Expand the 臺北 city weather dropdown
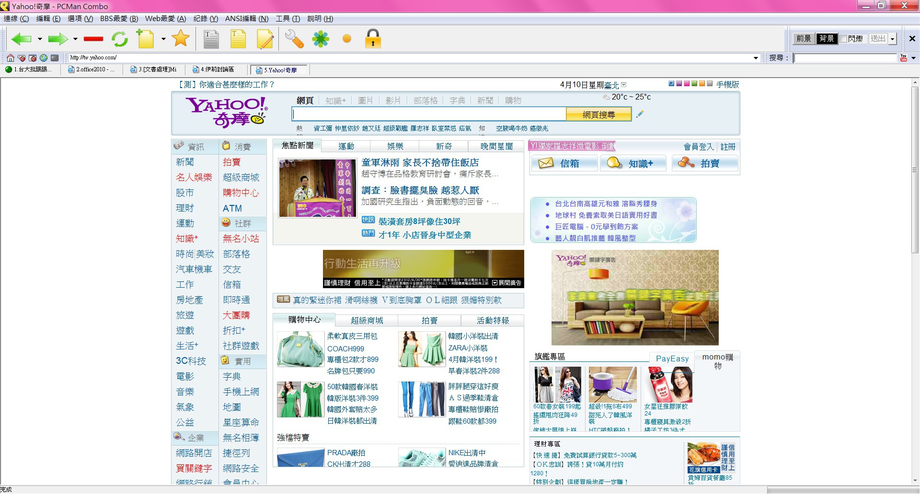 tap(624, 85)
